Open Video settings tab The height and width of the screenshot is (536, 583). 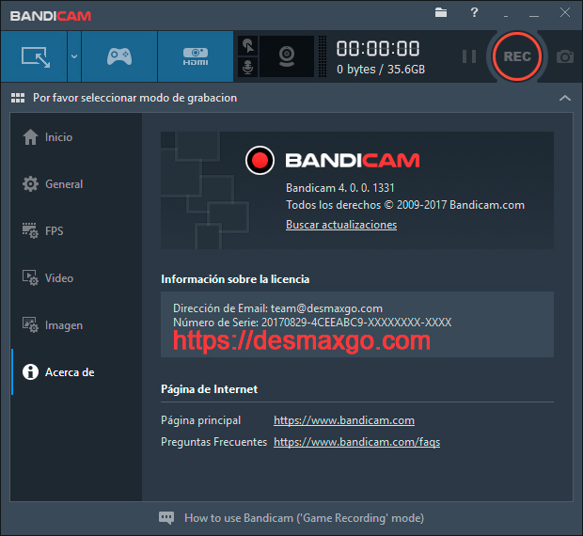coord(76,278)
